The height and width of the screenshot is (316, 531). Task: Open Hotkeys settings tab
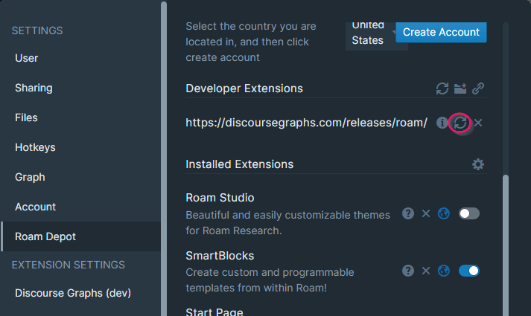click(x=80, y=147)
